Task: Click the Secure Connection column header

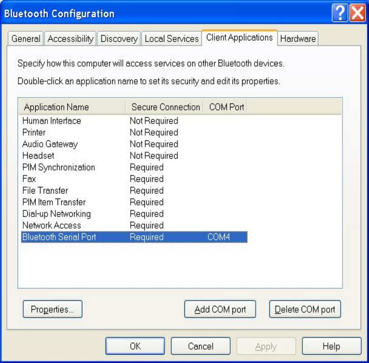Action: (164, 107)
